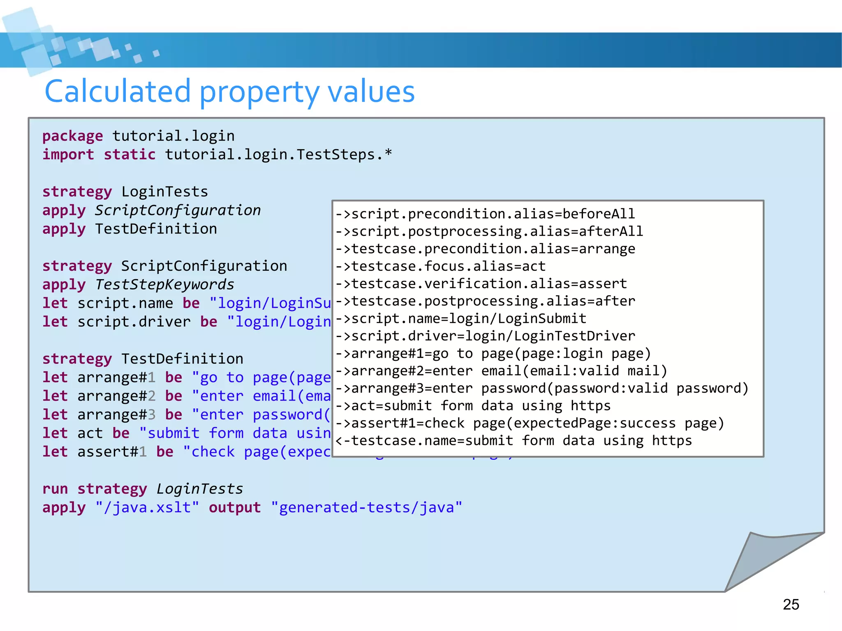Click the line 'package tutorial.login'
Screen dimensions: 842x631
click(139, 136)
